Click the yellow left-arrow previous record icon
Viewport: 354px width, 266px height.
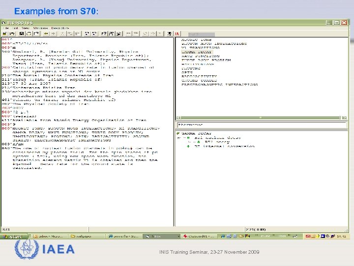(x=46, y=33)
